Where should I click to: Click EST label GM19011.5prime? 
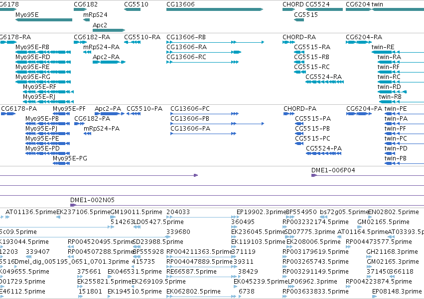tap(137, 212)
